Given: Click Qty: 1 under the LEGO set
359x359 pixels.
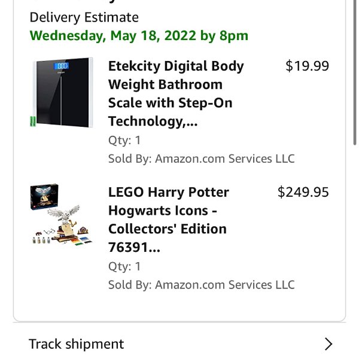Looking at the screenshot, I should [124, 266].
